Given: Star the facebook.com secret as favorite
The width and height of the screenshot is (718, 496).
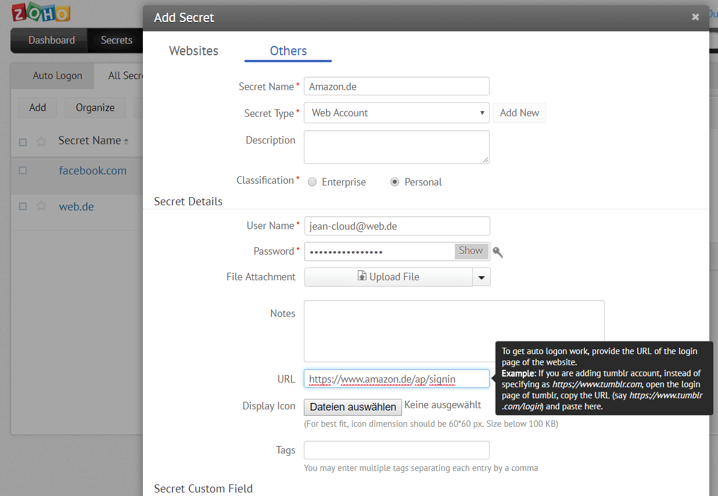Looking at the screenshot, I should coord(41,171).
